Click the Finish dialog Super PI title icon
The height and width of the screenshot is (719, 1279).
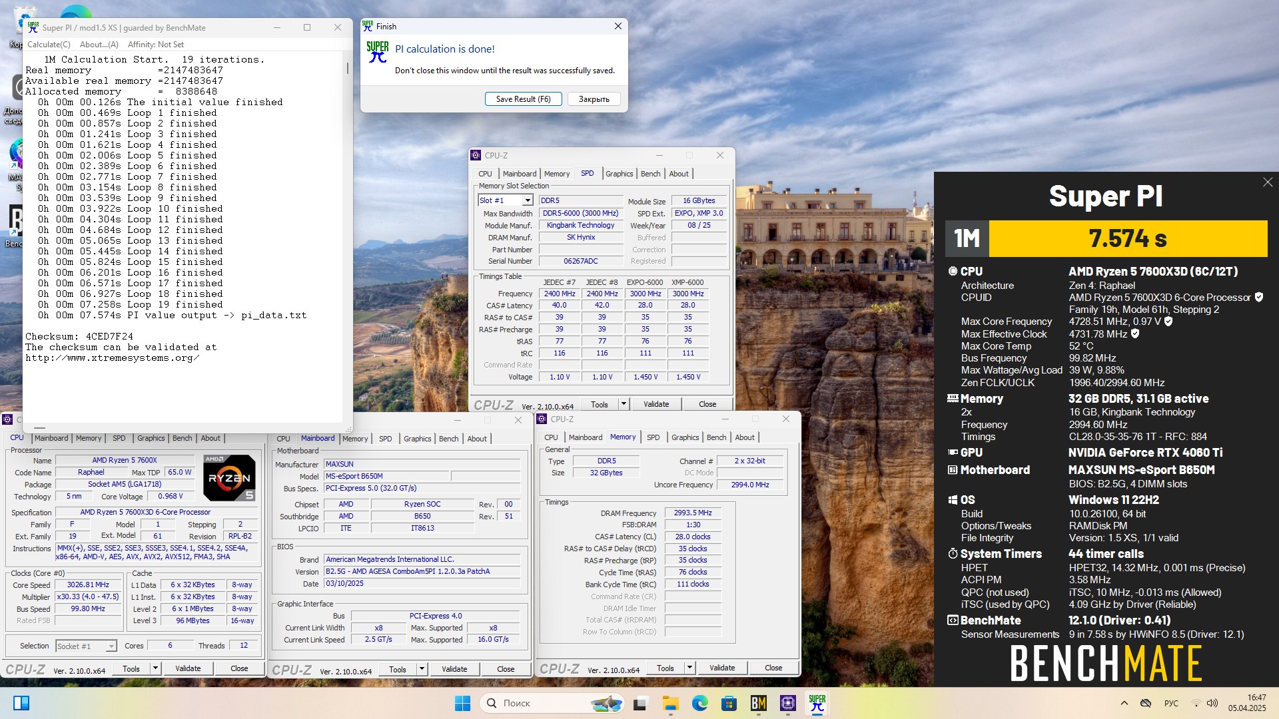[x=368, y=26]
